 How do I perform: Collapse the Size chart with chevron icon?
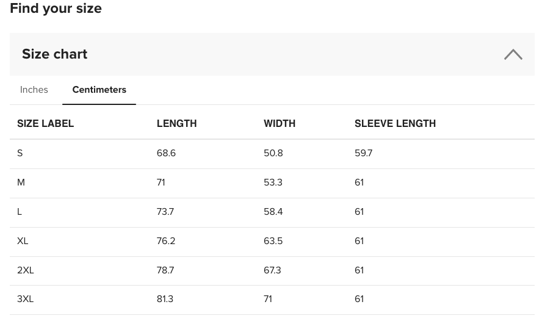[x=513, y=54]
